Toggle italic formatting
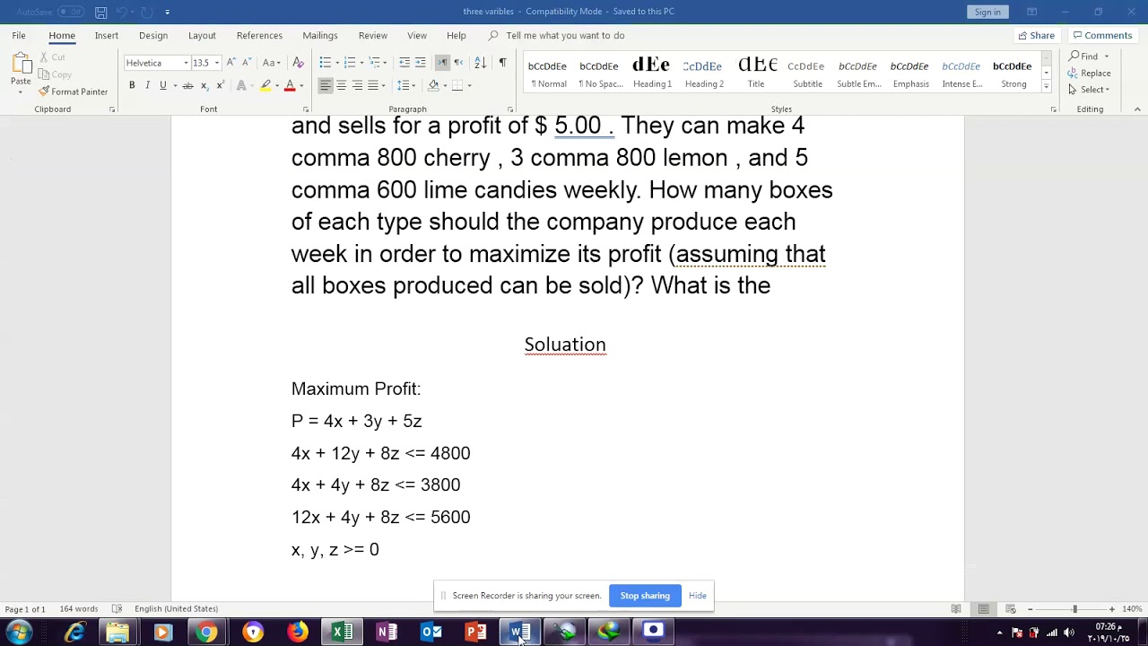1148x646 pixels. tap(147, 85)
